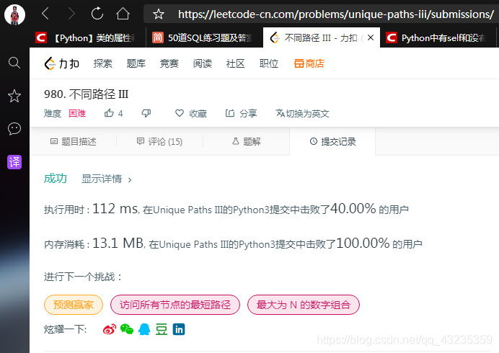
Task: Open the 商店 store link
Action: [x=309, y=63]
